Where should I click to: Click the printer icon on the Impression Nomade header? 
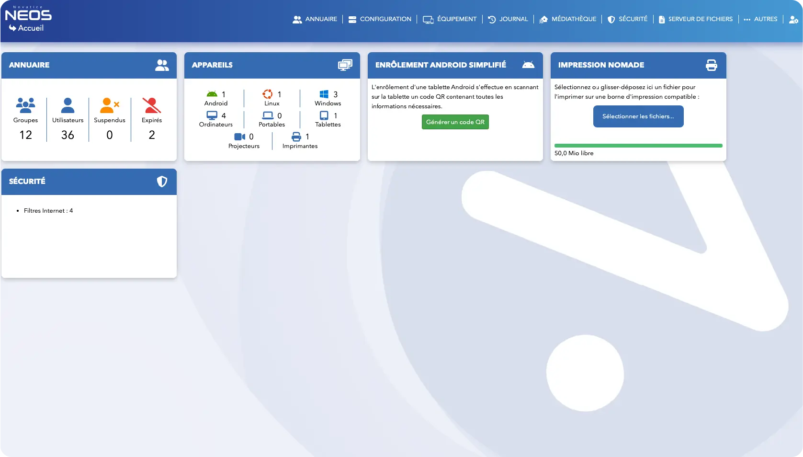(x=712, y=65)
